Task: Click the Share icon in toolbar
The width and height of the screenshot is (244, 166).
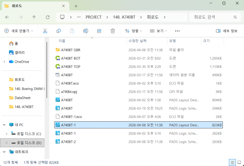Action: (x=99, y=31)
